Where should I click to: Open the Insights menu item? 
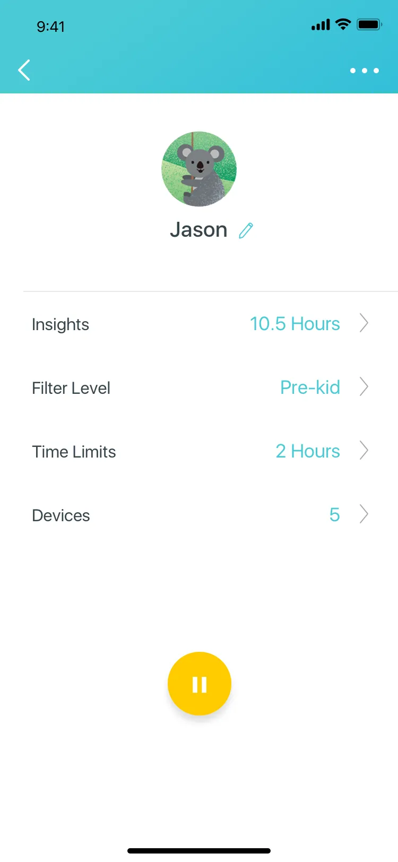60,324
